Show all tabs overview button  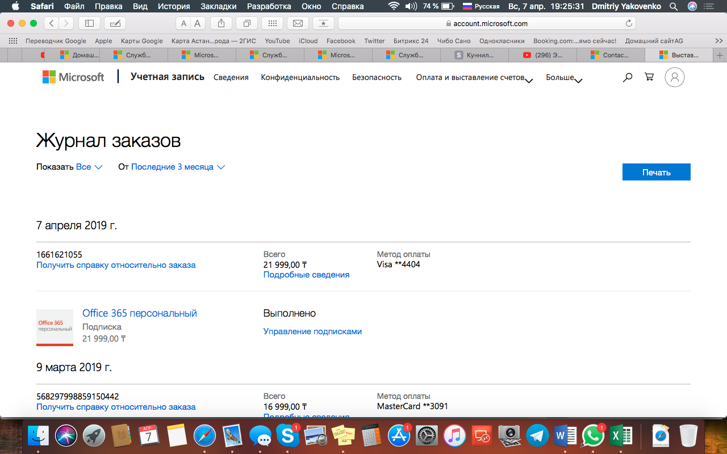pos(247,23)
